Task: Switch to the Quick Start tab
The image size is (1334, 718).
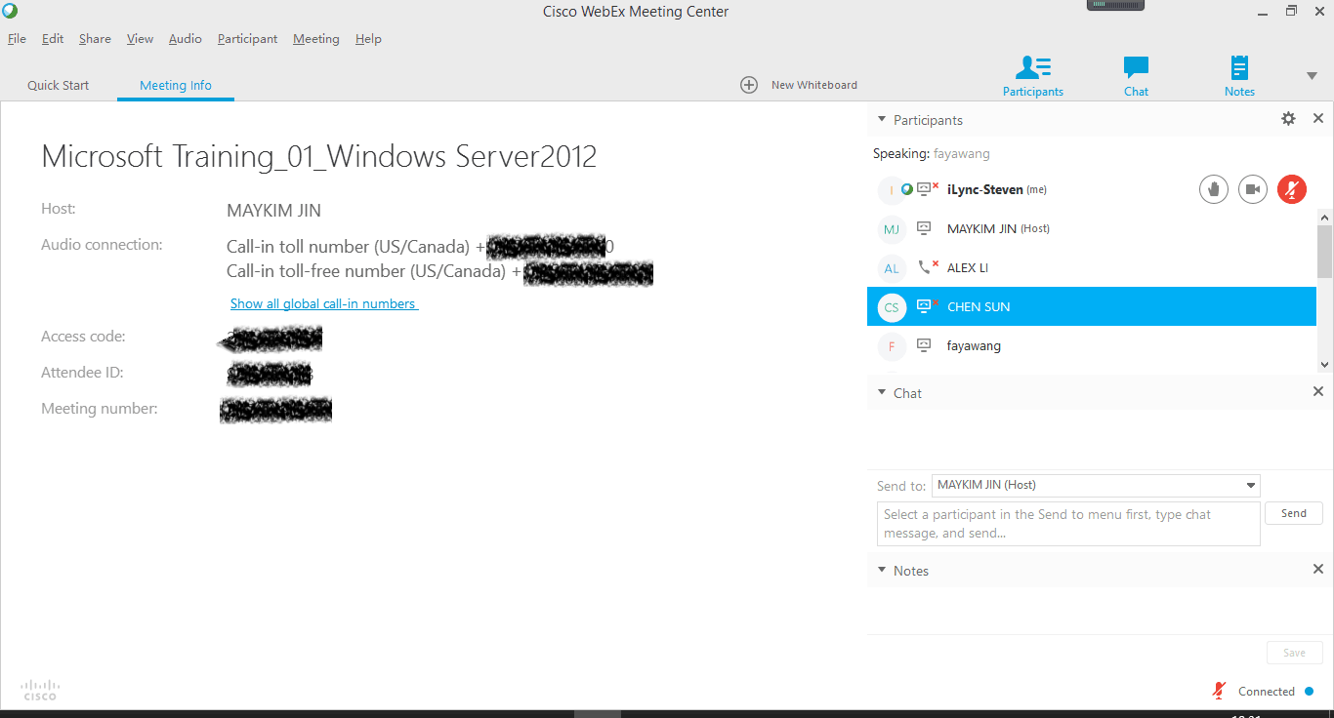Action: click(58, 85)
